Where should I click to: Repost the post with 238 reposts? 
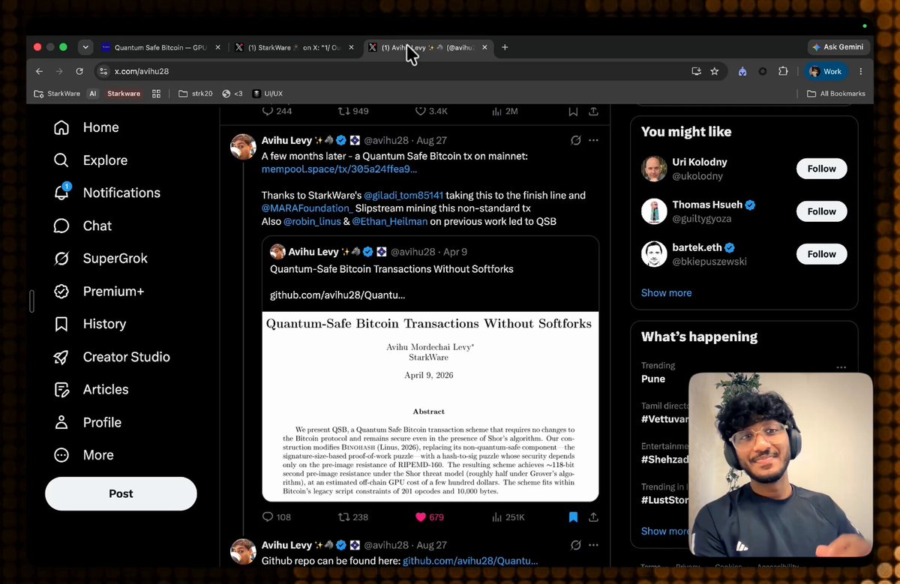click(x=353, y=517)
